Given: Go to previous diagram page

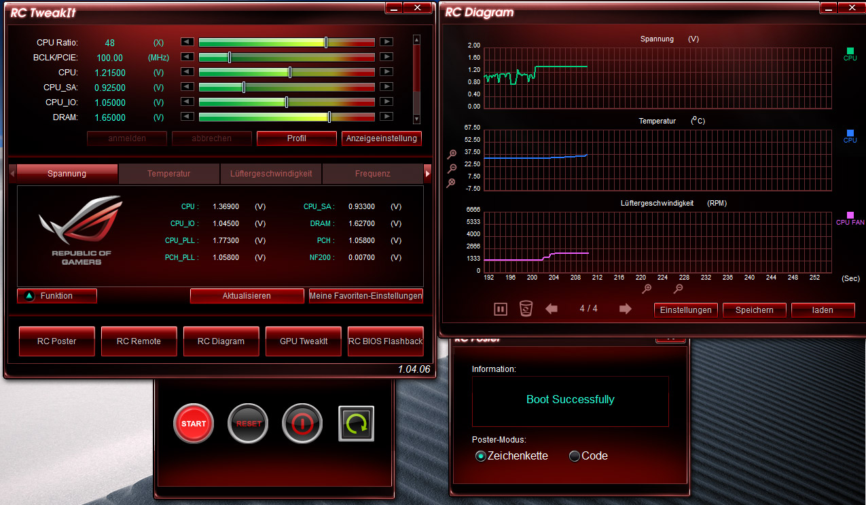Looking at the screenshot, I should pos(552,309).
